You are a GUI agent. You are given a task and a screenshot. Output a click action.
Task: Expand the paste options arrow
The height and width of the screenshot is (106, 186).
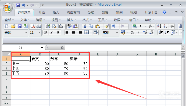[102, 26]
